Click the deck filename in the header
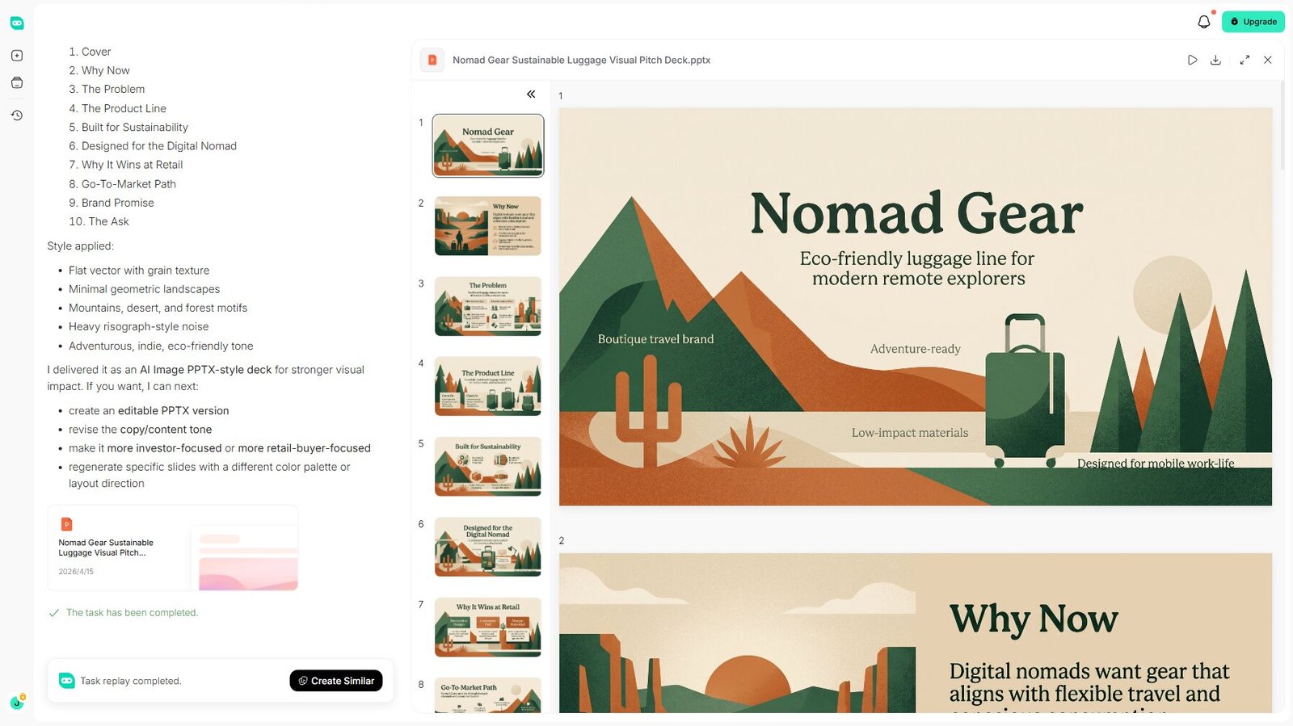1293x726 pixels. [x=581, y=60]
